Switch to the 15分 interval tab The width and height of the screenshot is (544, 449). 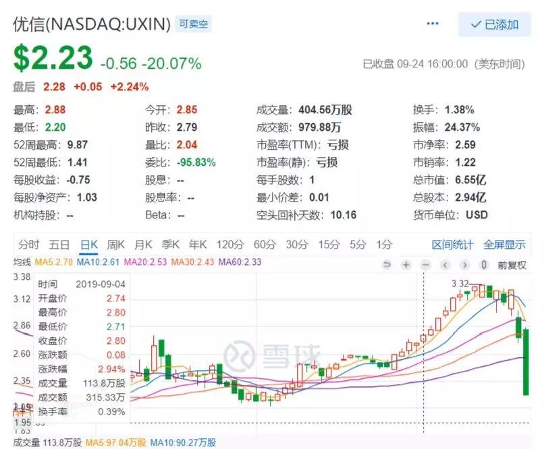pyautogui.click(x=329, y=245)
